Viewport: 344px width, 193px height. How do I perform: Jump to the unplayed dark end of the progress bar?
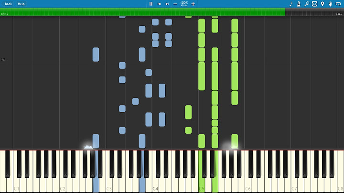314,12
